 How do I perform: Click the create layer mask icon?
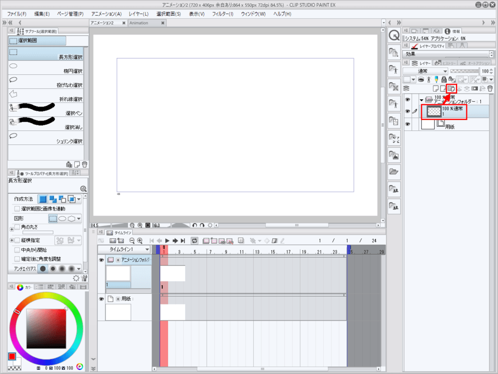[x=475, y=88]
